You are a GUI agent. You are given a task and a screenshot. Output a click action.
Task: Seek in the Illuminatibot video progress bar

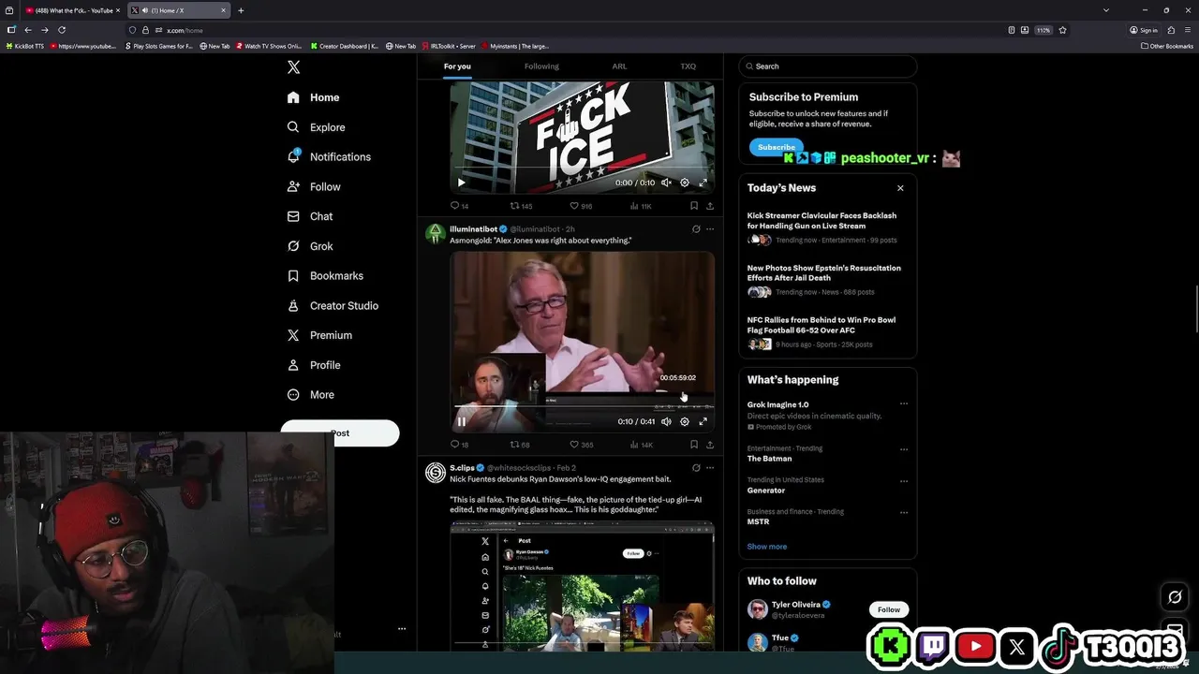coord(582,406)
